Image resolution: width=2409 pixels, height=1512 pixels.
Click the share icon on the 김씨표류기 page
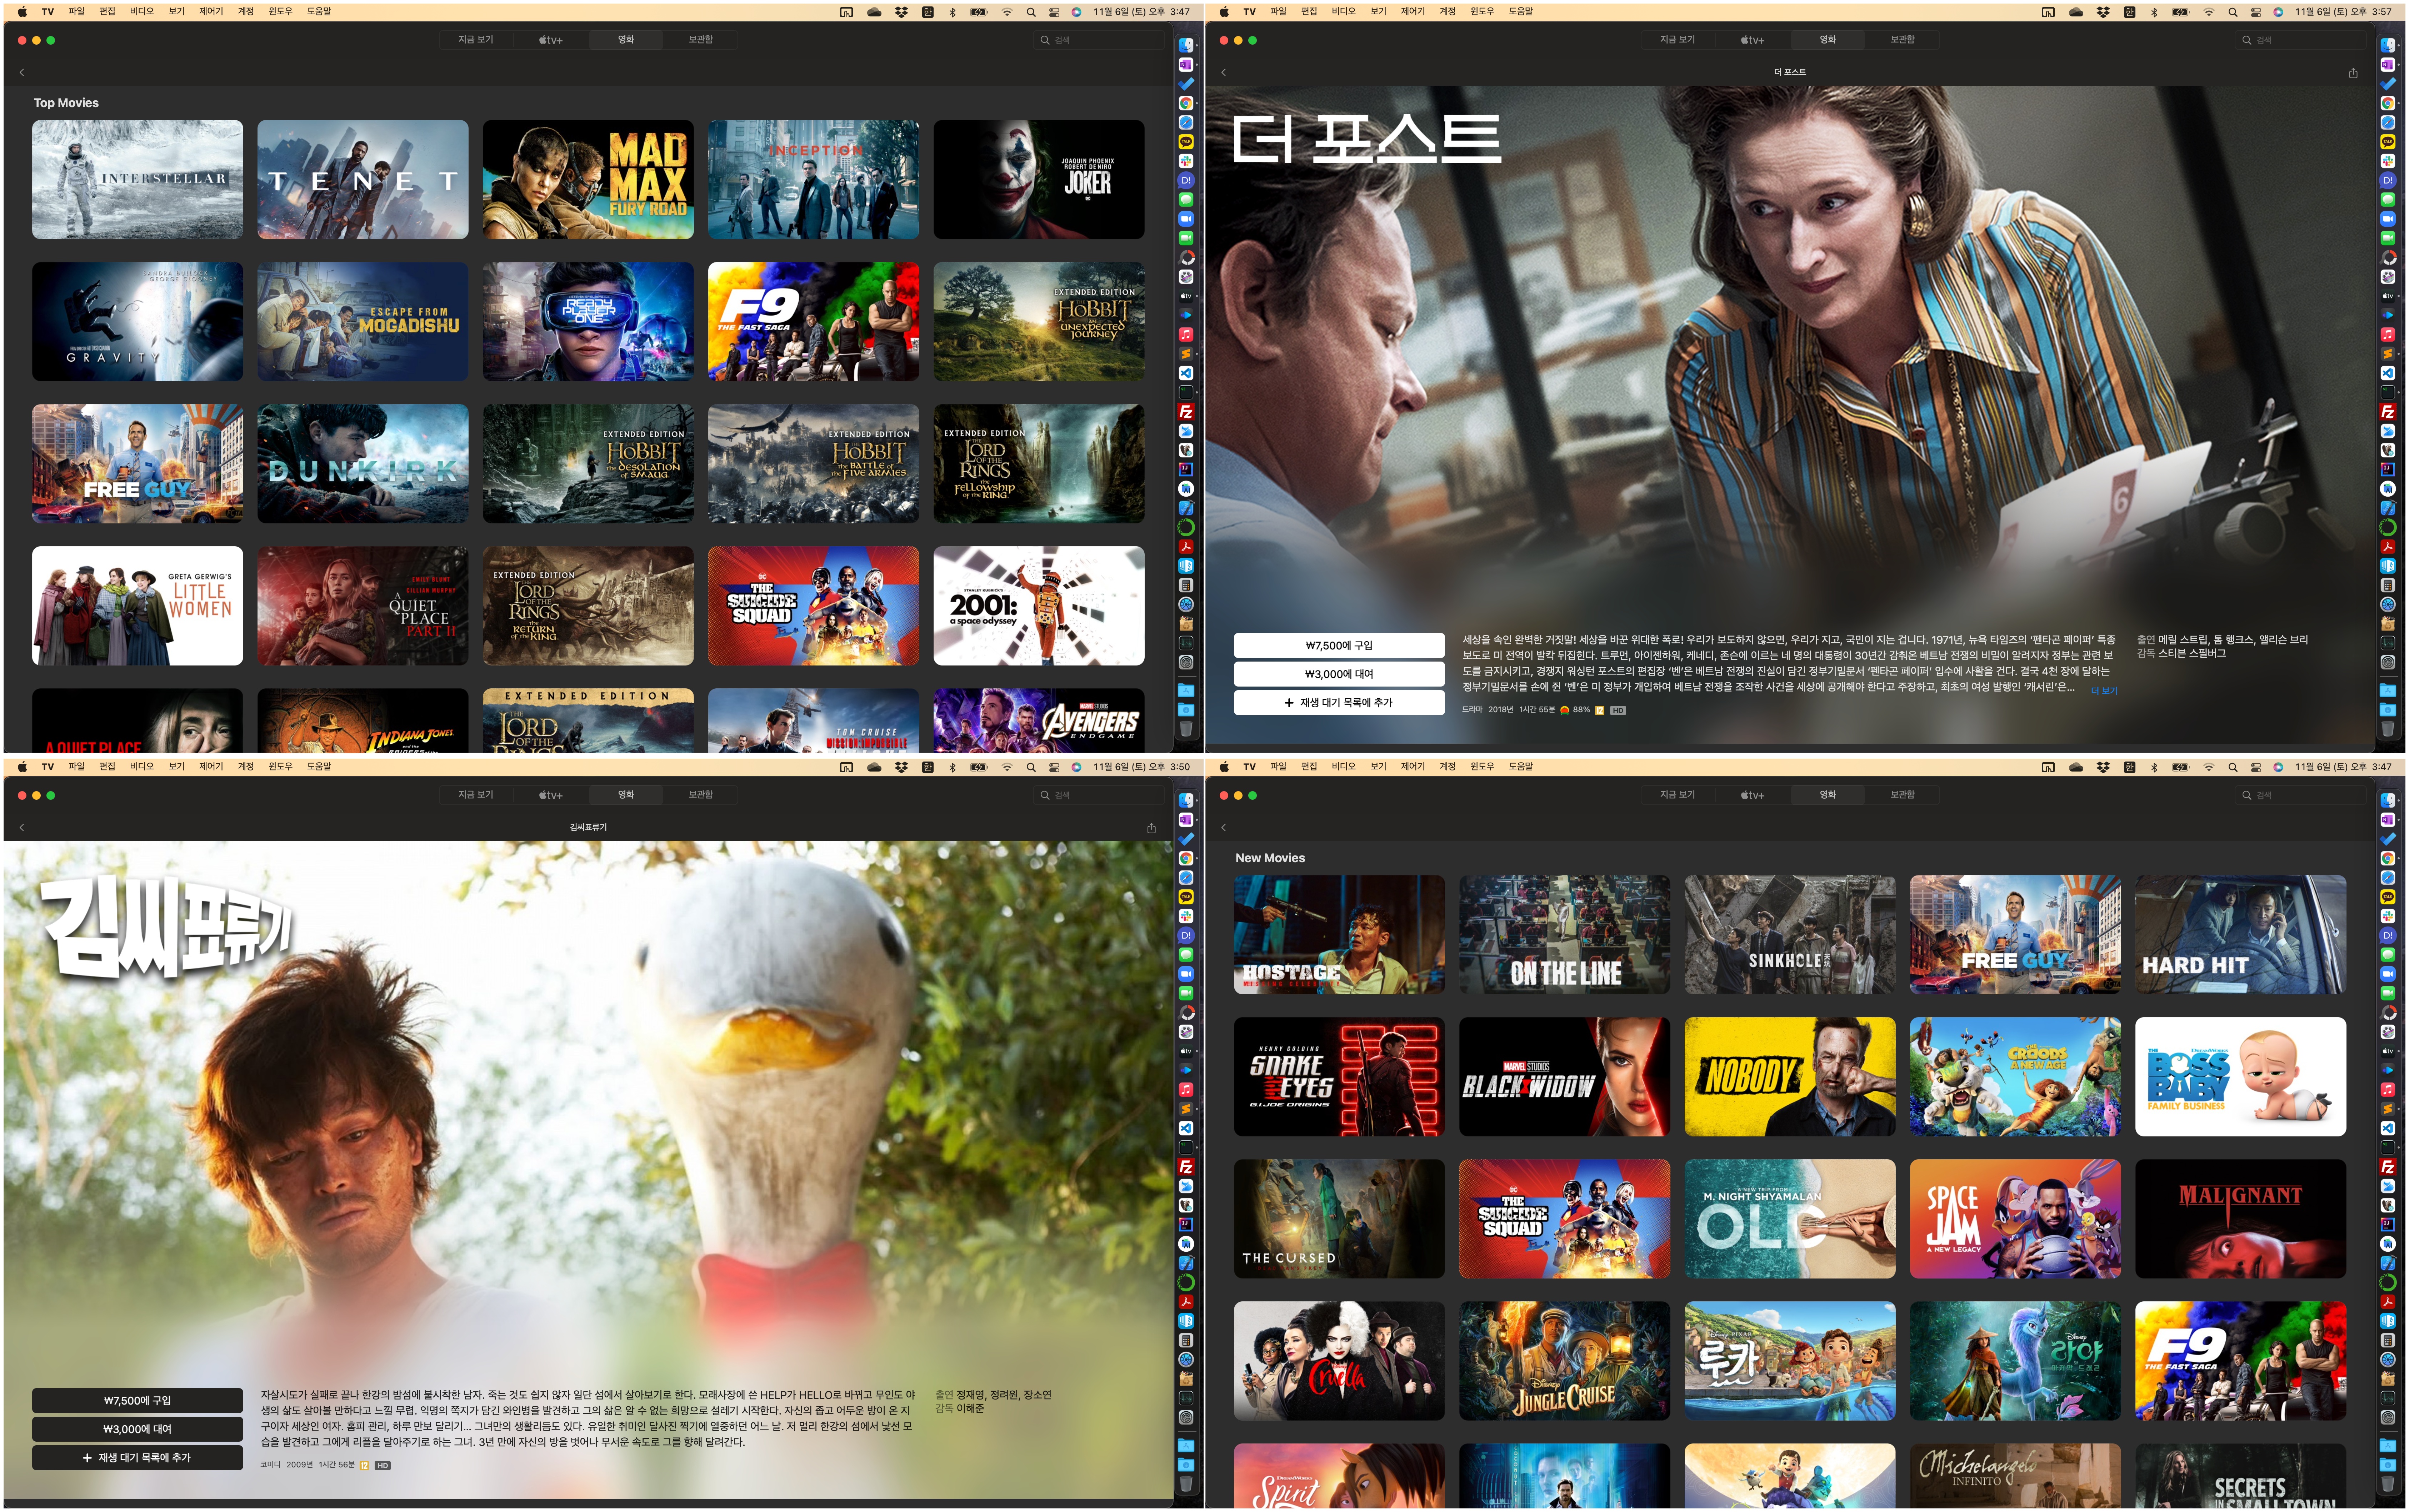pyautogui.click(x=1151, y=828)
